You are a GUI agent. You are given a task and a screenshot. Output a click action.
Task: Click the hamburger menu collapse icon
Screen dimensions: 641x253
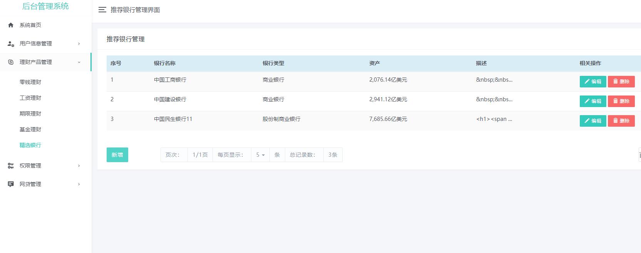(102, 10)
